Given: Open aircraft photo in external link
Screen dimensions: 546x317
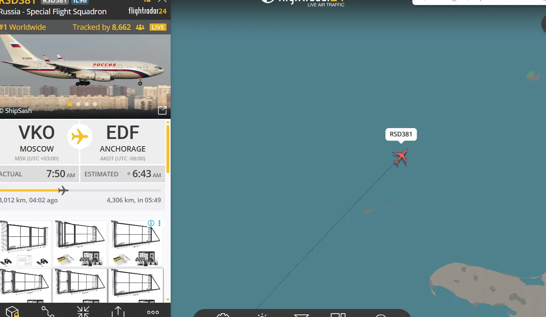Looking at the screenshot, I should click(162, 110).
